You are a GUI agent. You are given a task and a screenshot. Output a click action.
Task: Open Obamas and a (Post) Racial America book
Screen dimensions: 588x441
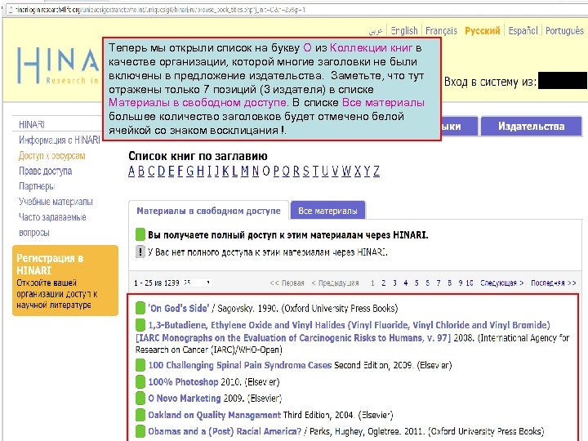[x=225, y=431]
